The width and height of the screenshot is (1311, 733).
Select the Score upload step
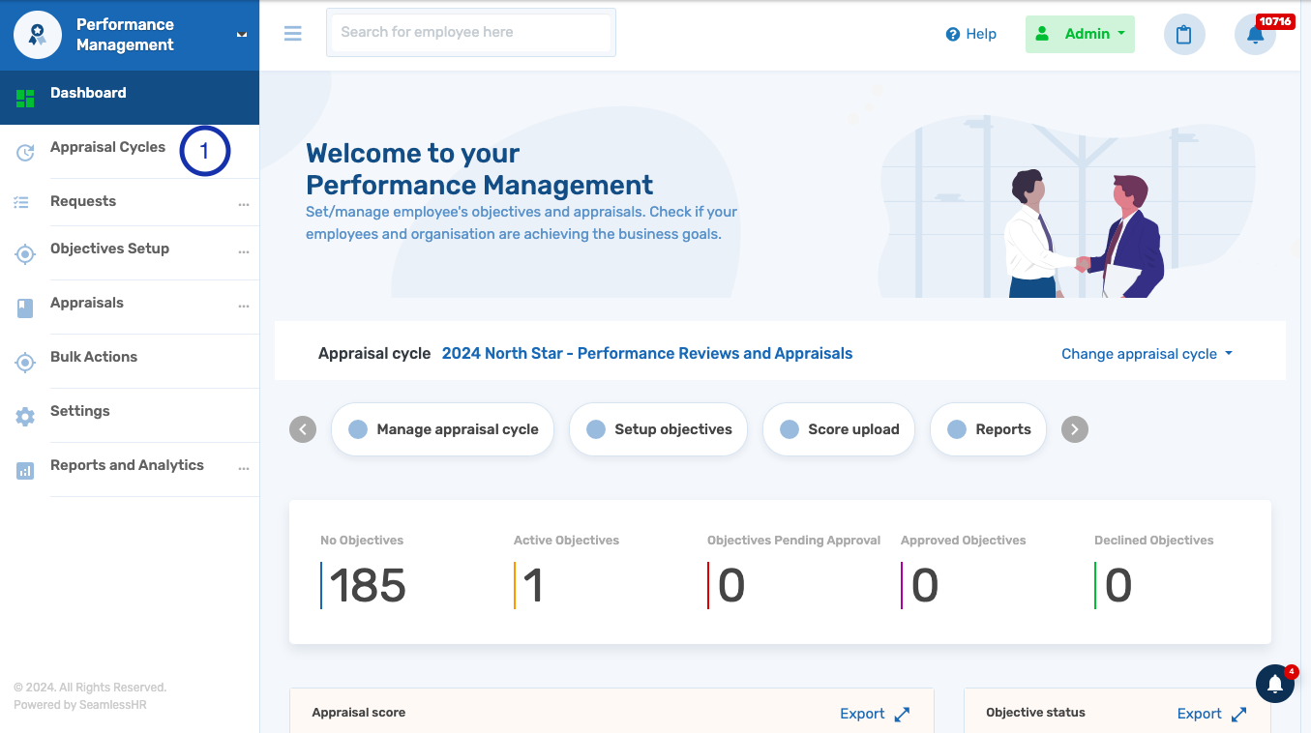coord(838,429)
